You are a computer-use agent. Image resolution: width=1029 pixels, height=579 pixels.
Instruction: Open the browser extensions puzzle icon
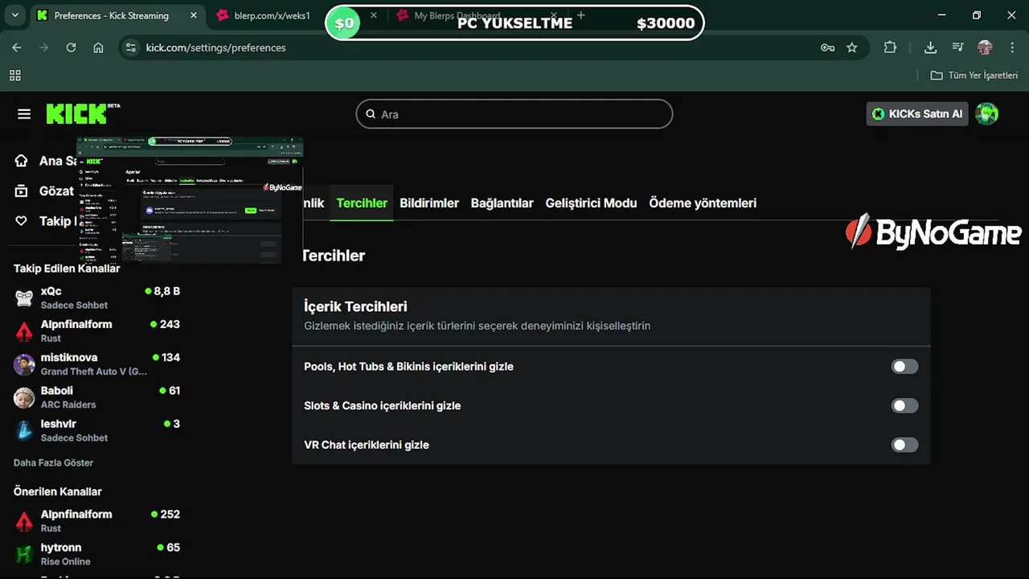(x=890, y=47)
